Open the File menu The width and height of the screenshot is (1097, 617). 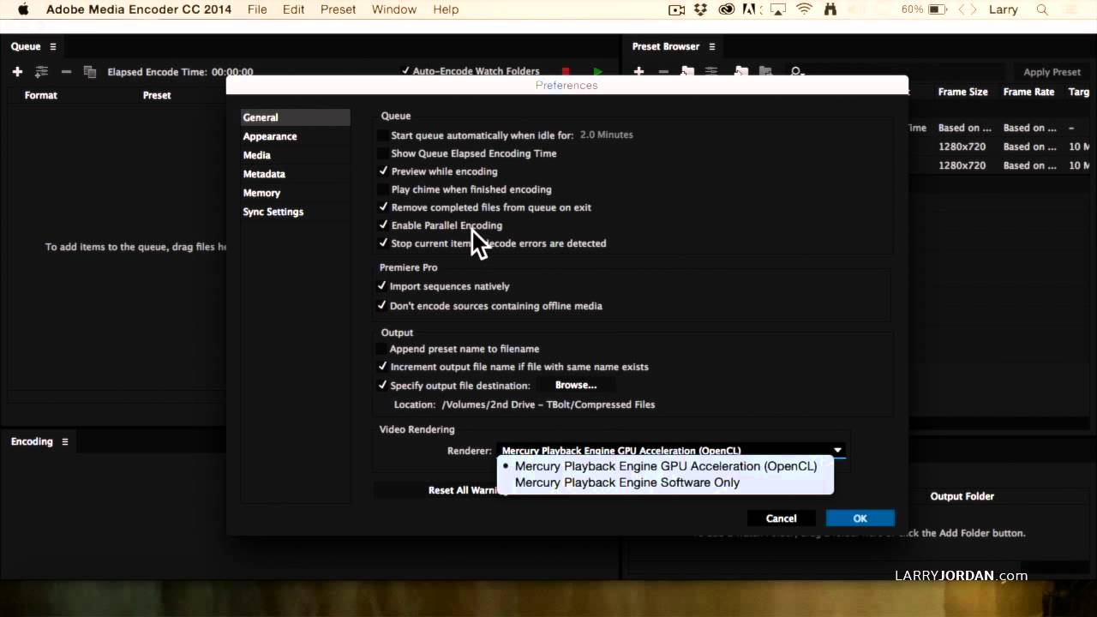pyautogui.click(x=257, y=9)
